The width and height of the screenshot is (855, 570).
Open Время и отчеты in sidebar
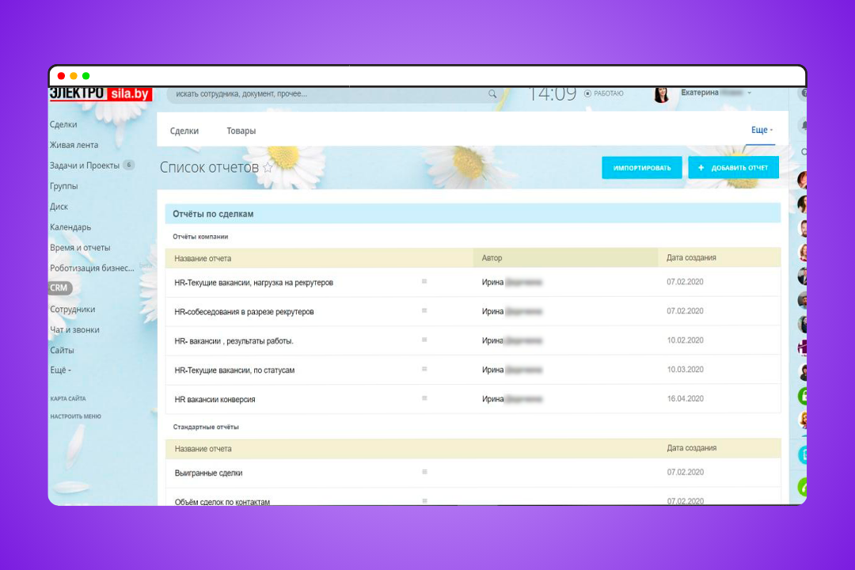click(80, 248)
